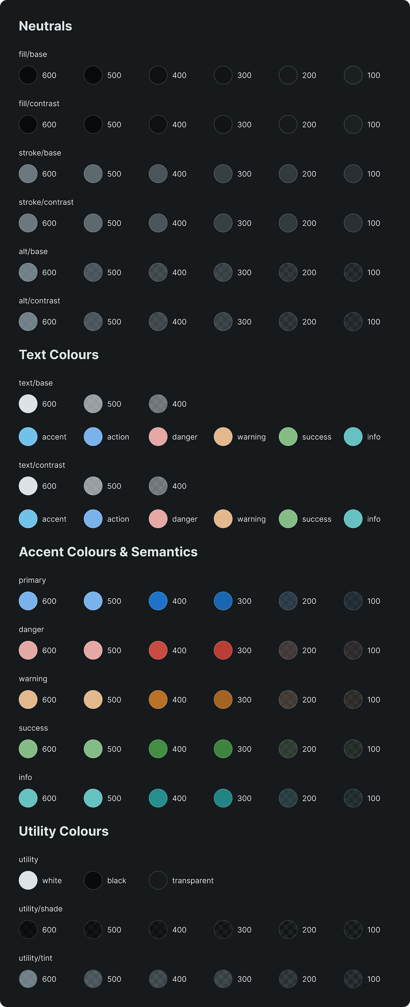Select the primary 200 swatch

[288, 601]
